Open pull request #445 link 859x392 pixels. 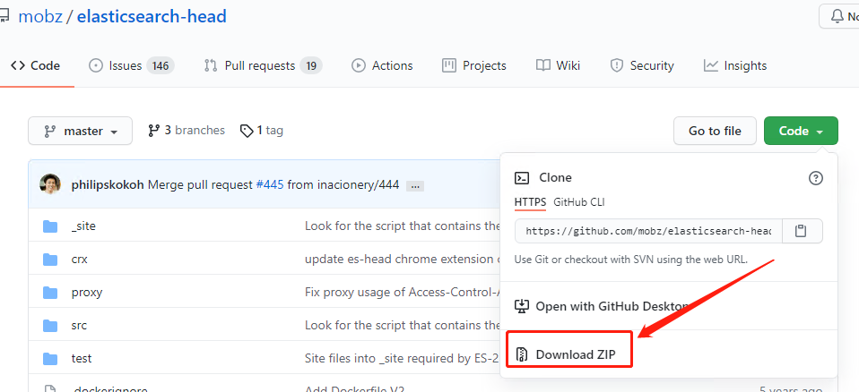point(270,184)
